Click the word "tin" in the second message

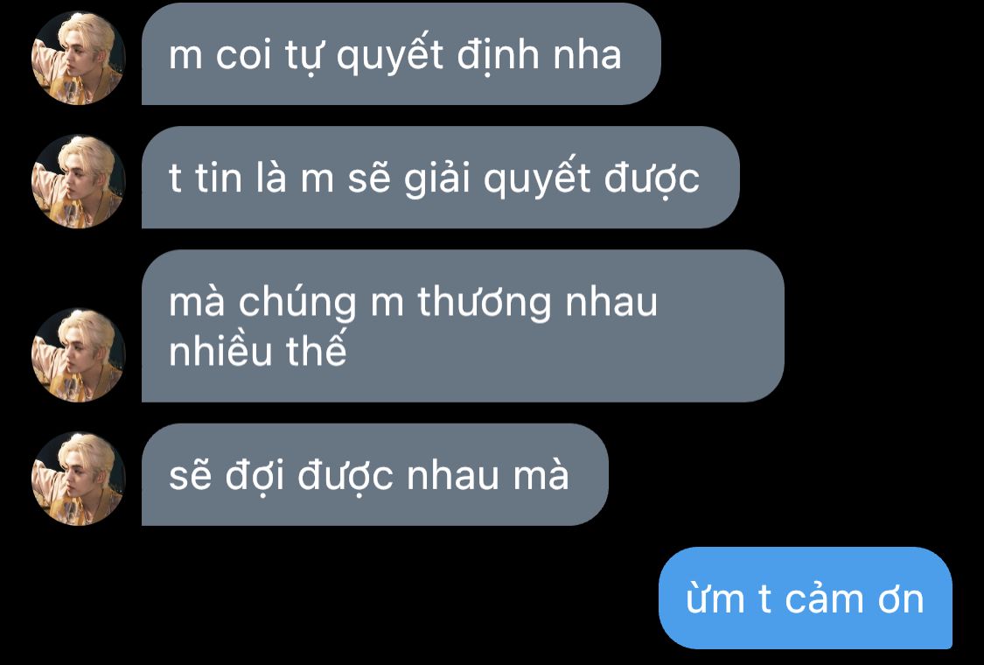coord(218,178)
